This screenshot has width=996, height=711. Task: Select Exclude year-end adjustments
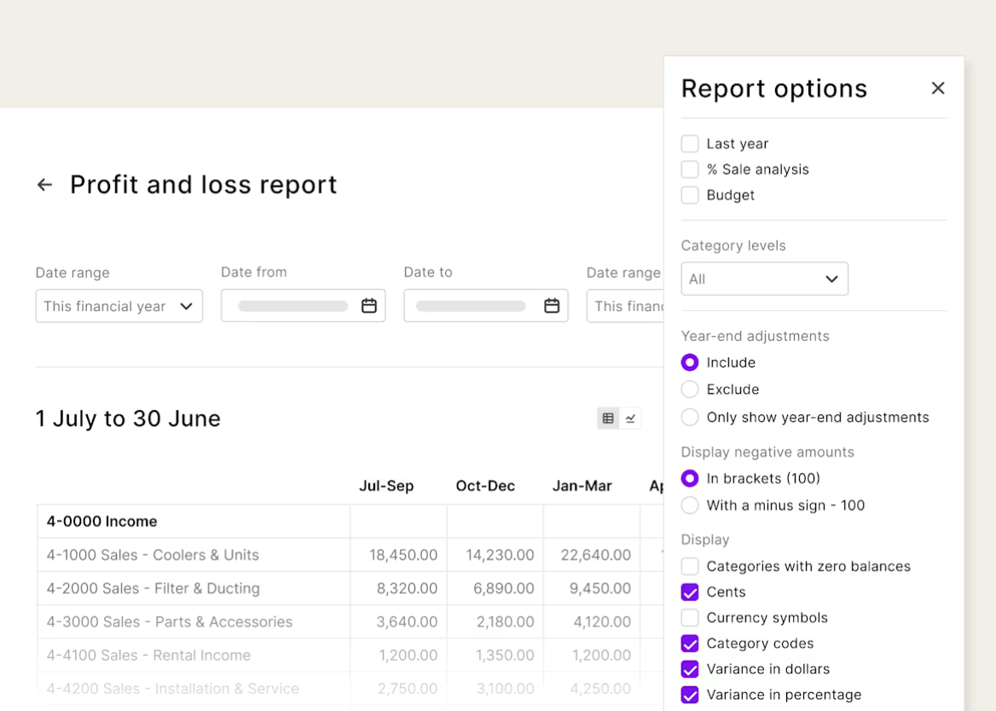pyautogui.click(x=690, y=389)
